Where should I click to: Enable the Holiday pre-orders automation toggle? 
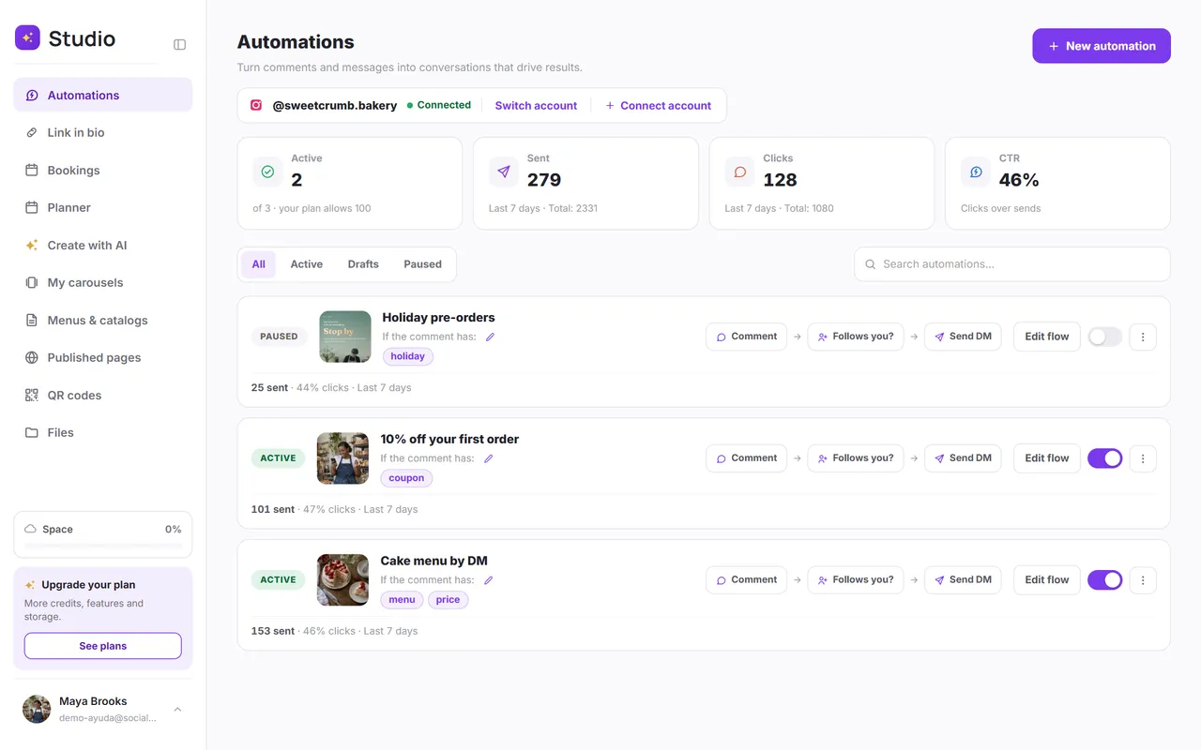tap(1104, 337)
